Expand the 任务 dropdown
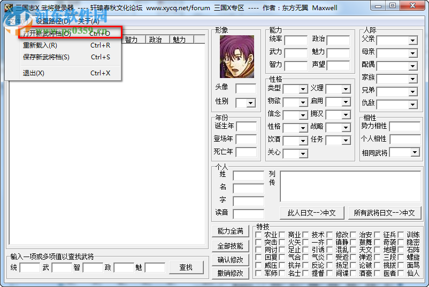This screenshot has width=429, height=287. pos(346,141)
